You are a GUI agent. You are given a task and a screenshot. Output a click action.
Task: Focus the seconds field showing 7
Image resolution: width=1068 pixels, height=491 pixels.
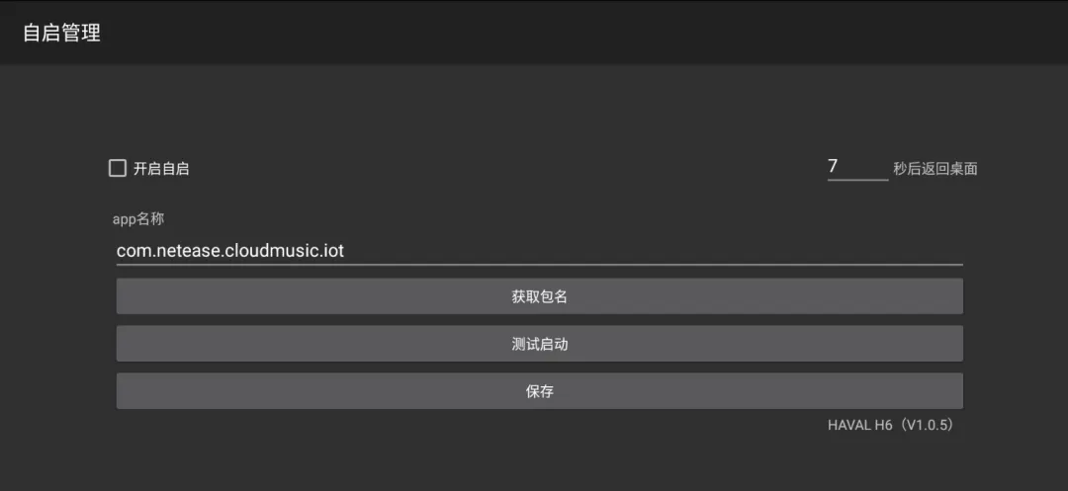coord(857,167)
